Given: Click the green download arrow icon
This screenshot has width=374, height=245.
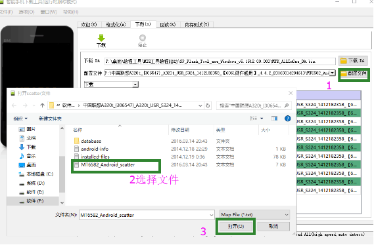Looking at the screenshot, I should tap(101, 38).
